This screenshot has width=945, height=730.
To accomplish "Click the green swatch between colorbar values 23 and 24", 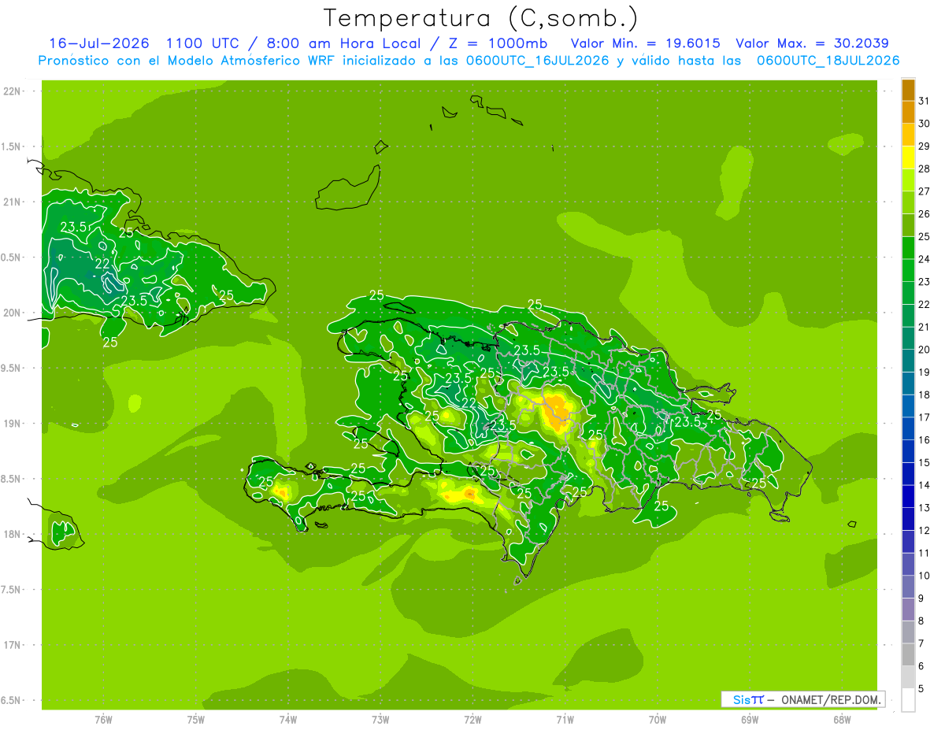I will [x=908, y=270].
